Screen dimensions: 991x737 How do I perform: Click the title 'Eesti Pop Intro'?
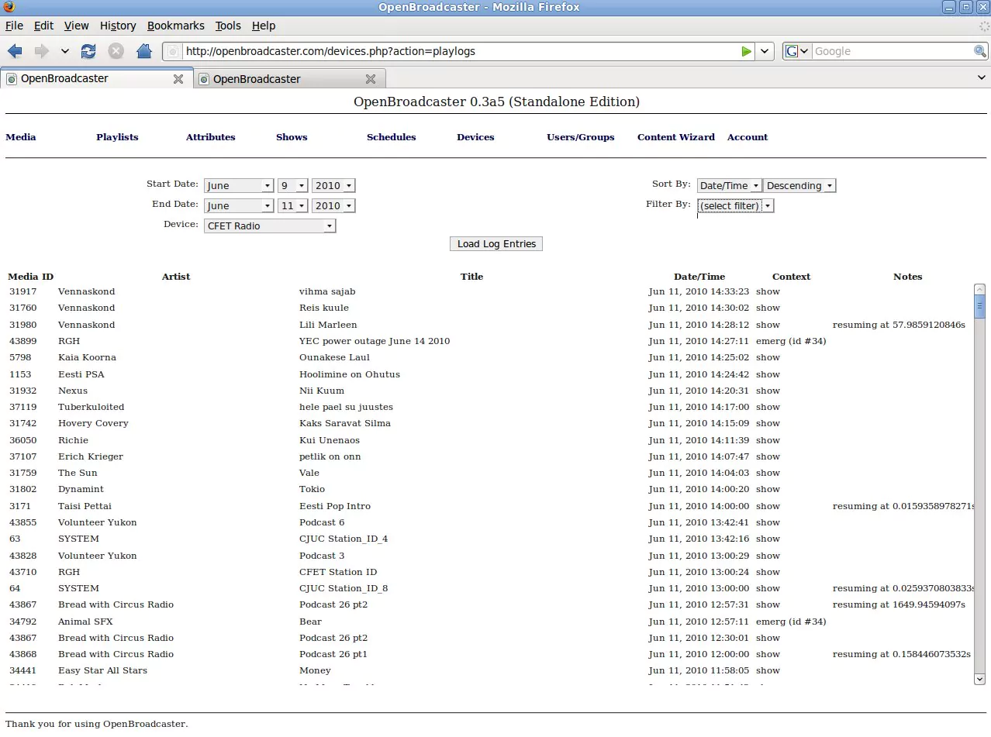(x=335, y=506)
